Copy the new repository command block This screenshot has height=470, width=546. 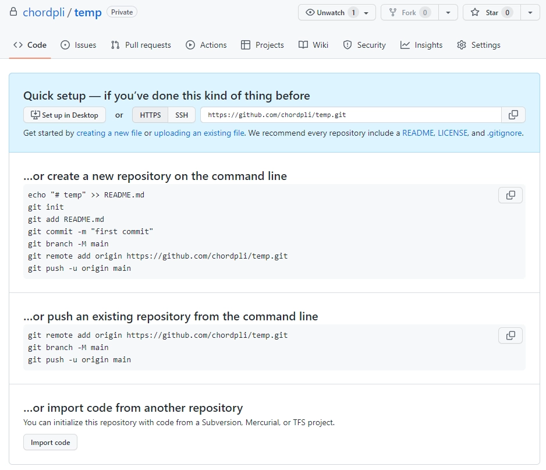[510, 195]
